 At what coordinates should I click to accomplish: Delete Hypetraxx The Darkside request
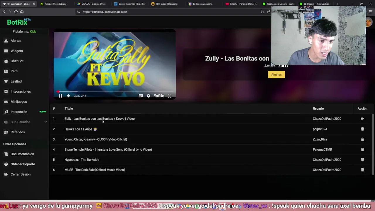click(x=362, y=160)
